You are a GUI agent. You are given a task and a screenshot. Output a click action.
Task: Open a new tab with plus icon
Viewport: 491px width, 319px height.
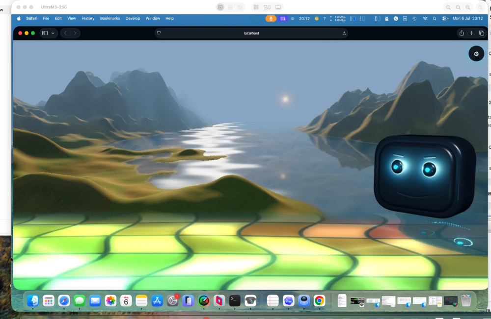471,33
